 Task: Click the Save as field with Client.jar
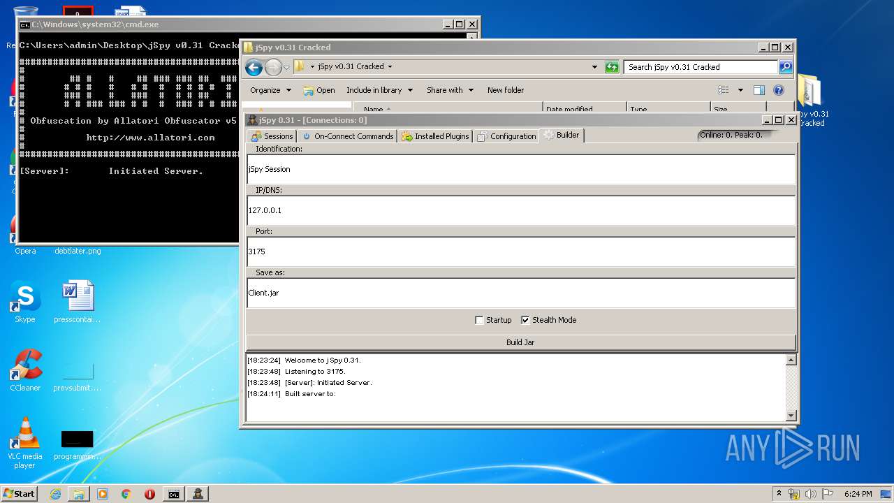(x=521, y=293)
